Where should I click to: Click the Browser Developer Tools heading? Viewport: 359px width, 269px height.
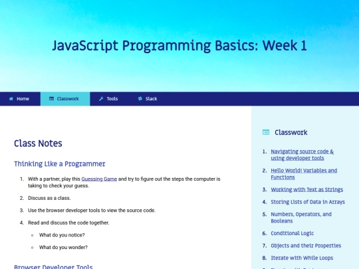coord(53,266)
